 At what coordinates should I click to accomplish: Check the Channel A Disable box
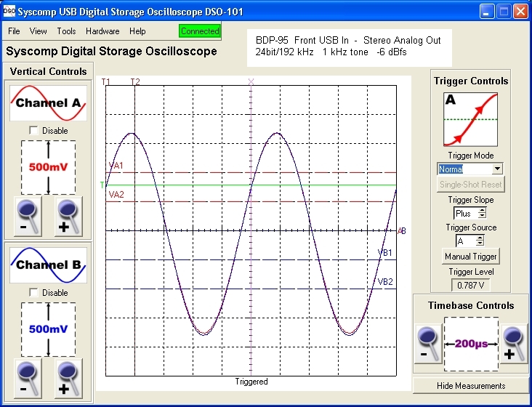tap(33, 131)
